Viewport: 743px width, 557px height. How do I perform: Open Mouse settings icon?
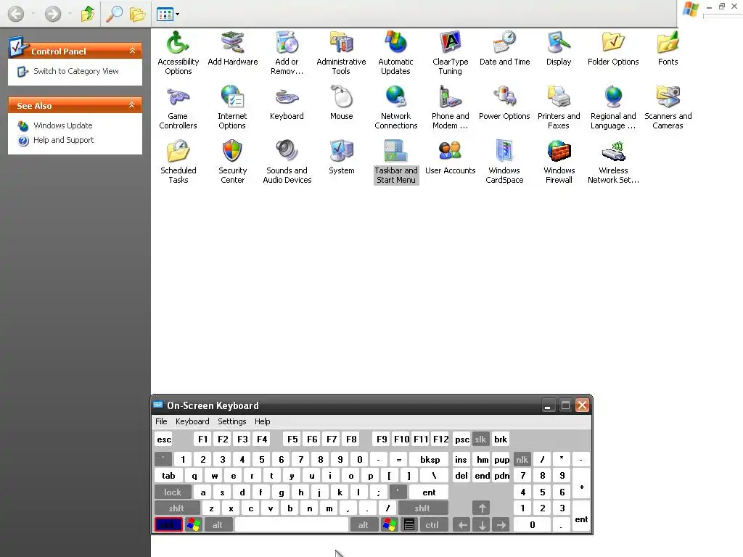point(341,103)
